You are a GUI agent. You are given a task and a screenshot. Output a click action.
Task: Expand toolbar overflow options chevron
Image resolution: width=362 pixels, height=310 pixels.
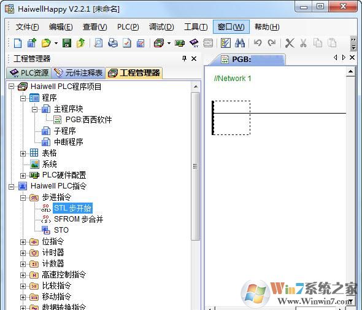pyautogui.click(x=353, y=43)
